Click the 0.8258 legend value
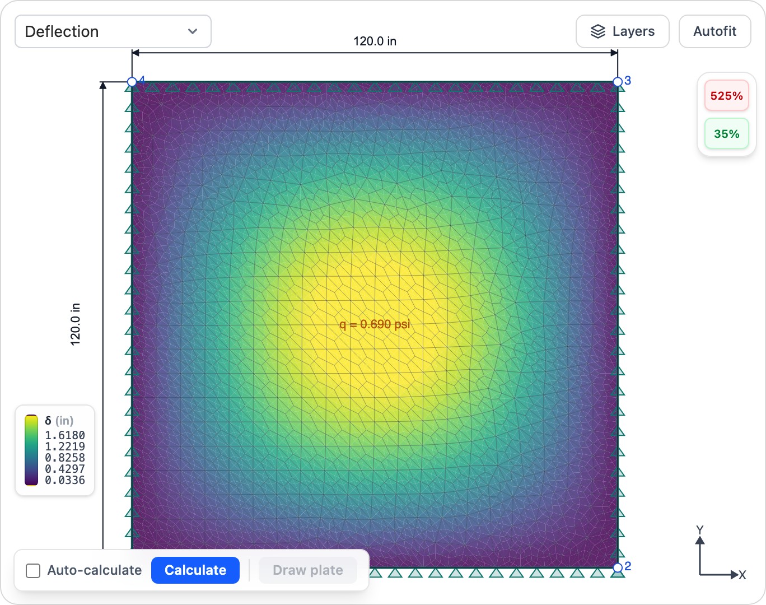Viewport: 766px width, 605px height. [x=65, y=458]
